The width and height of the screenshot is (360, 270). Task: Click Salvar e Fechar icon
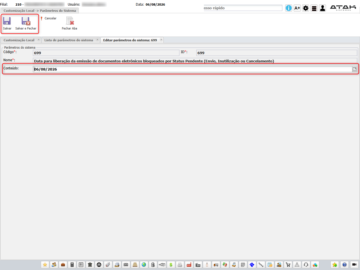pos(26,21)
